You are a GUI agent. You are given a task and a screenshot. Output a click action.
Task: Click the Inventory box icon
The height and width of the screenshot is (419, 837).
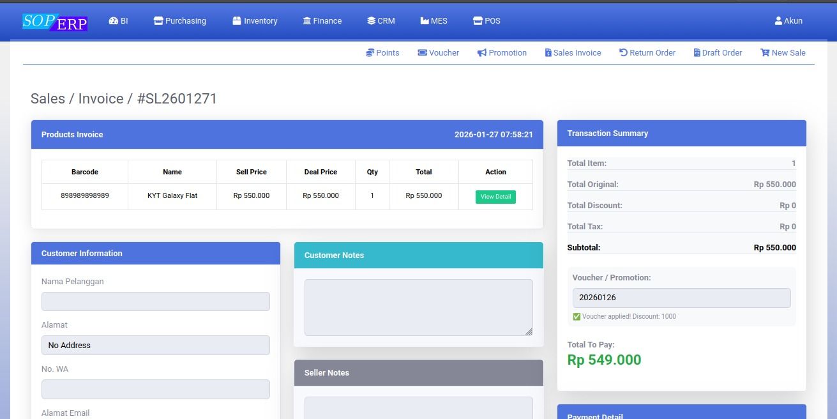pyautogui.click(x=237, y=21)
